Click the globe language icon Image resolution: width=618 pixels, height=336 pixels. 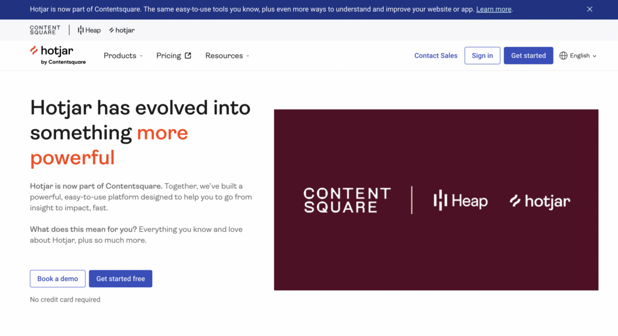(564, 55)
